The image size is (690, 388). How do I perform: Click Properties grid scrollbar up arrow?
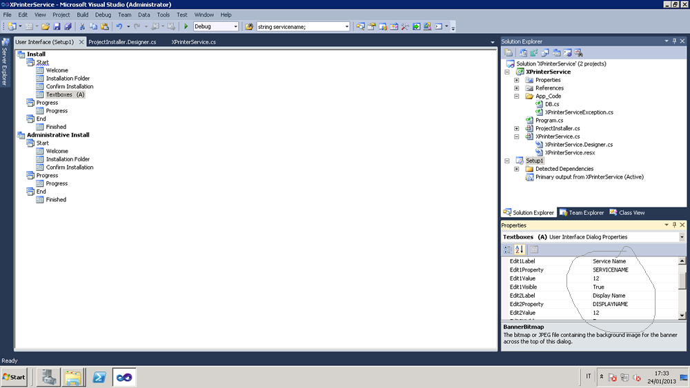tap(682, 261)
